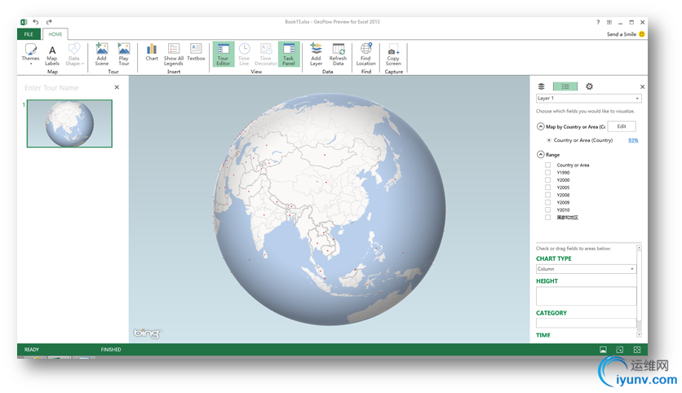Open the layer settings gear icon
Viewport: 682px width, 393px height.
(589, 86)
